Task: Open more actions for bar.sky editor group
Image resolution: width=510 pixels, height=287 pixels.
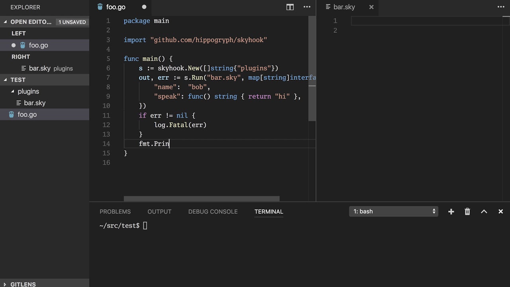Action: 501,7
